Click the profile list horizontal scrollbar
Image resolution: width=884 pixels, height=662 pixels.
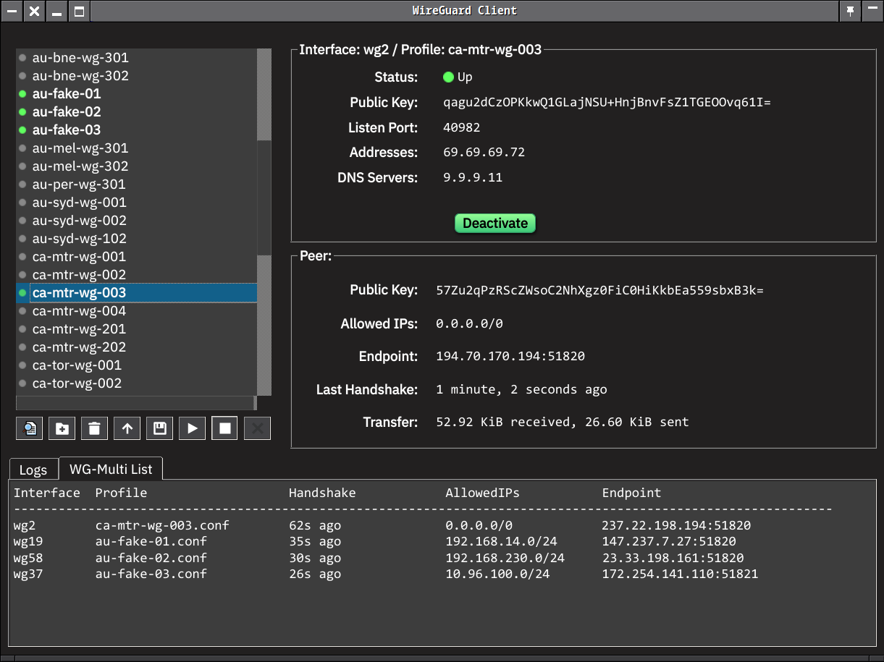(x=136, y=403)
